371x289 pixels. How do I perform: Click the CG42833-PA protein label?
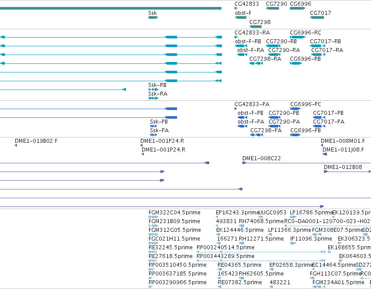tap(252, 104)
